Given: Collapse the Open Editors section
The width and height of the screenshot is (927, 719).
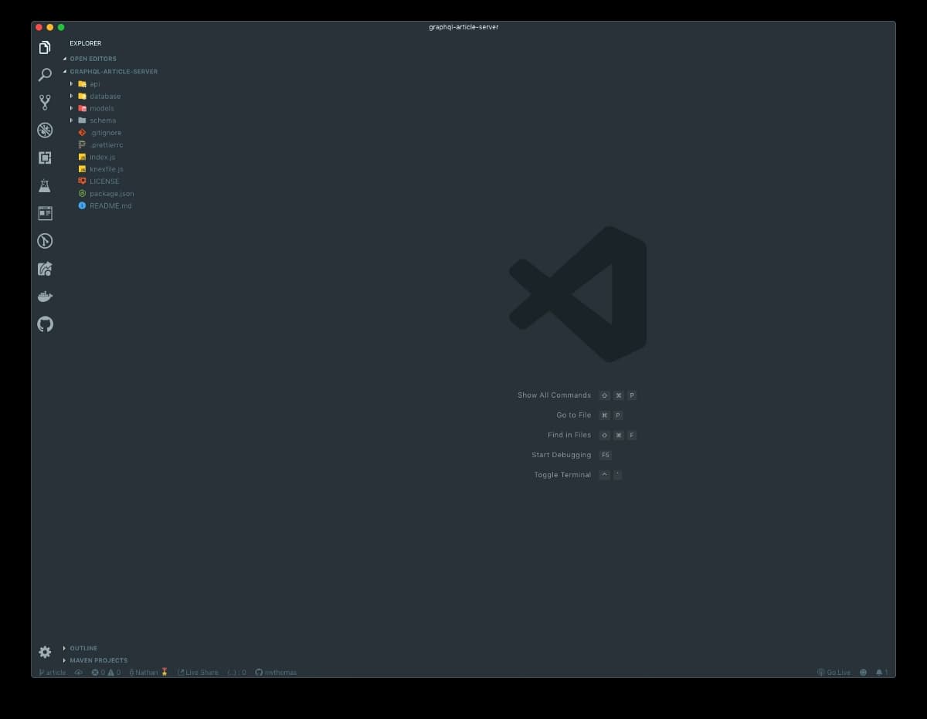Looking at the screenshot, I should click(x=93, y=59).
